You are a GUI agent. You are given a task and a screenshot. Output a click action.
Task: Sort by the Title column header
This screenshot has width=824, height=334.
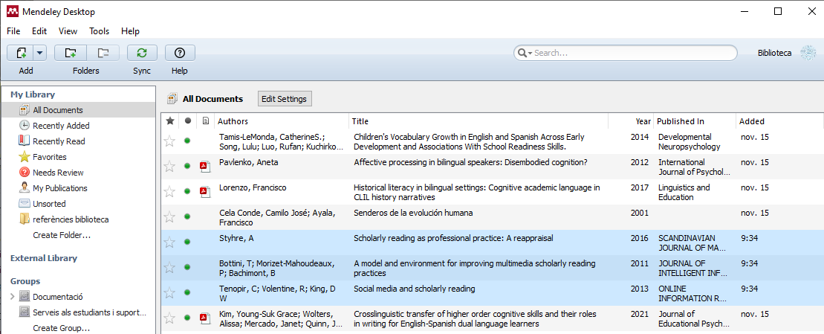click(x=478, y=121)
